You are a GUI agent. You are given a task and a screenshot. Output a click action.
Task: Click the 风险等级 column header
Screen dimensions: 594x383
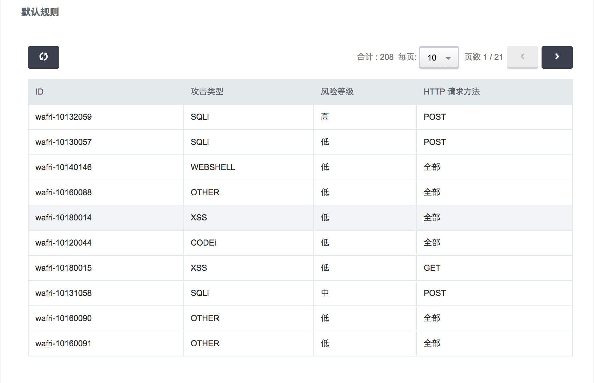pos(337,91)
